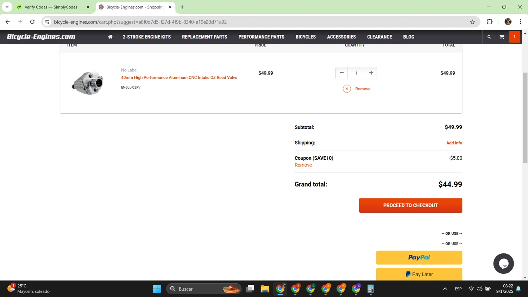Click the address bar URL

(x=140, y=22)
